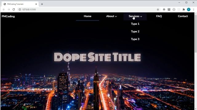Select the PMCoding Tutorials tab

(20, 4)
